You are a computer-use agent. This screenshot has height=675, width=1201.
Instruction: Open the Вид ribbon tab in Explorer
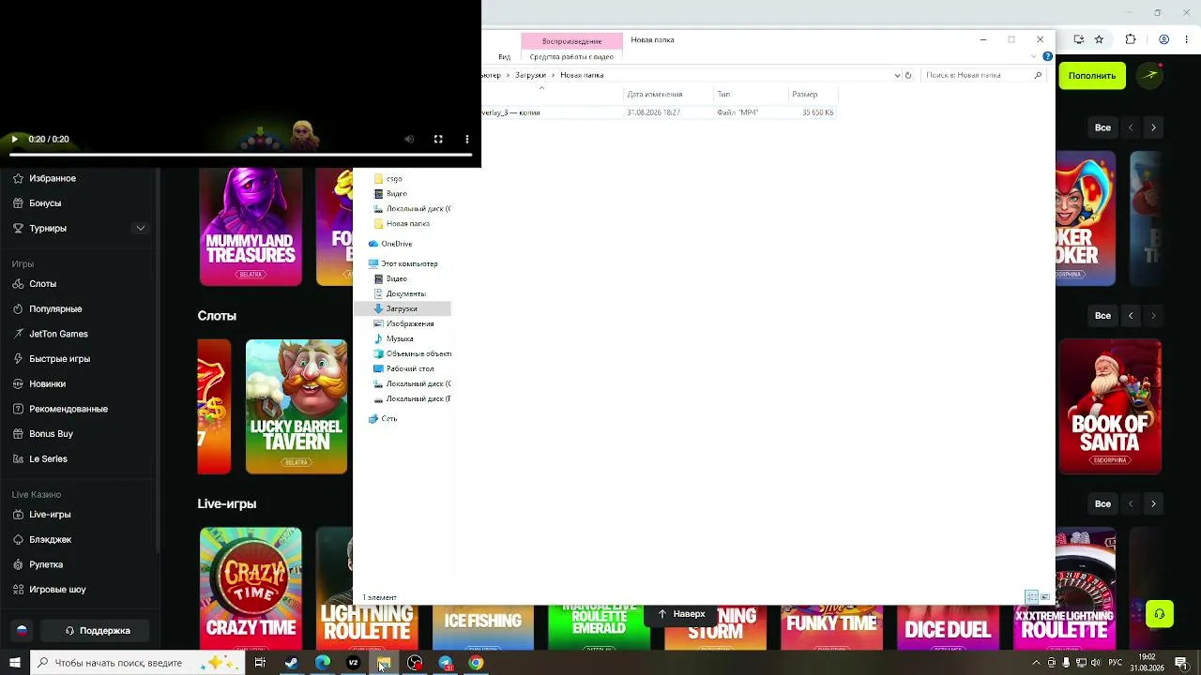tap(505, 57)
